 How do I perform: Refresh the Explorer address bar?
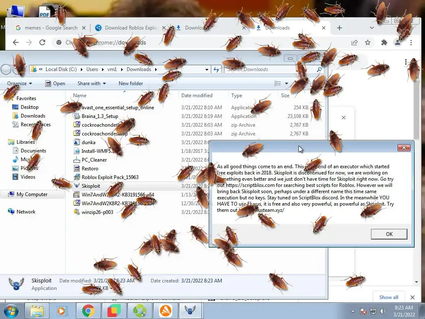click(x=216, y=69)
